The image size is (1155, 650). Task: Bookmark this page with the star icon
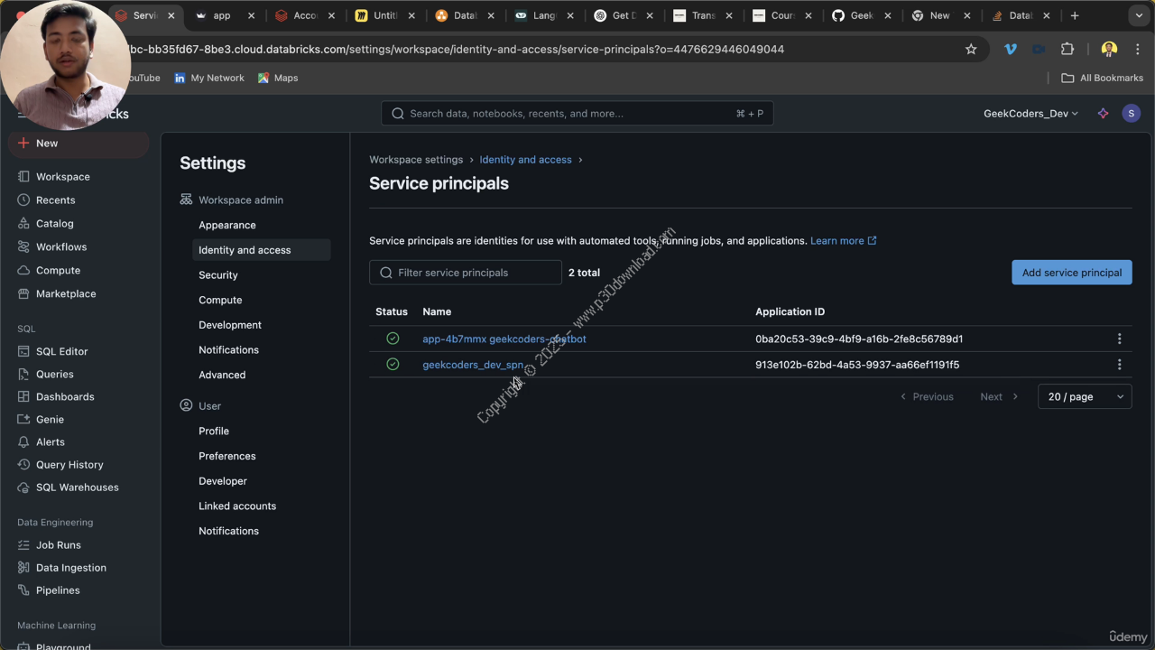(971, 50)
